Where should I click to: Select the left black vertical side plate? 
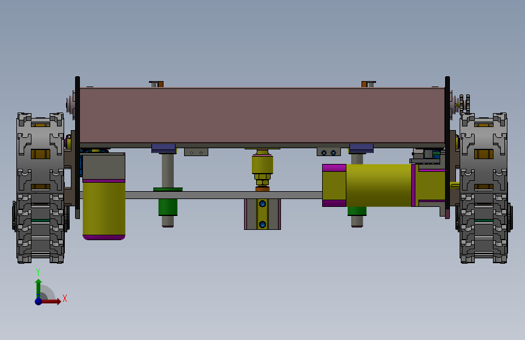[78, 147]
